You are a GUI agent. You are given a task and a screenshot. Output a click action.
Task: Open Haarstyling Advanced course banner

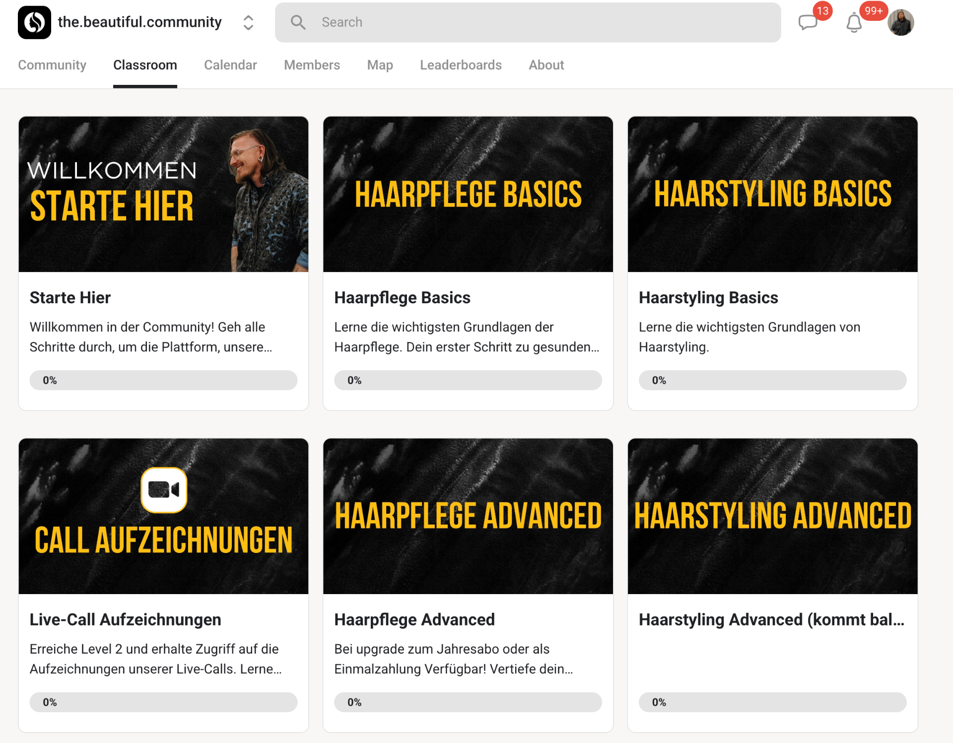click(x=772, y=516)
